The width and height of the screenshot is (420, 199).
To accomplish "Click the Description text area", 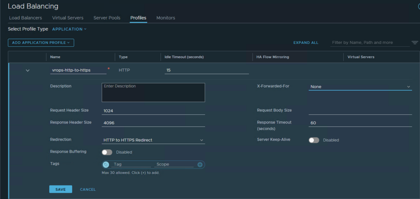I will click(153, 92).
